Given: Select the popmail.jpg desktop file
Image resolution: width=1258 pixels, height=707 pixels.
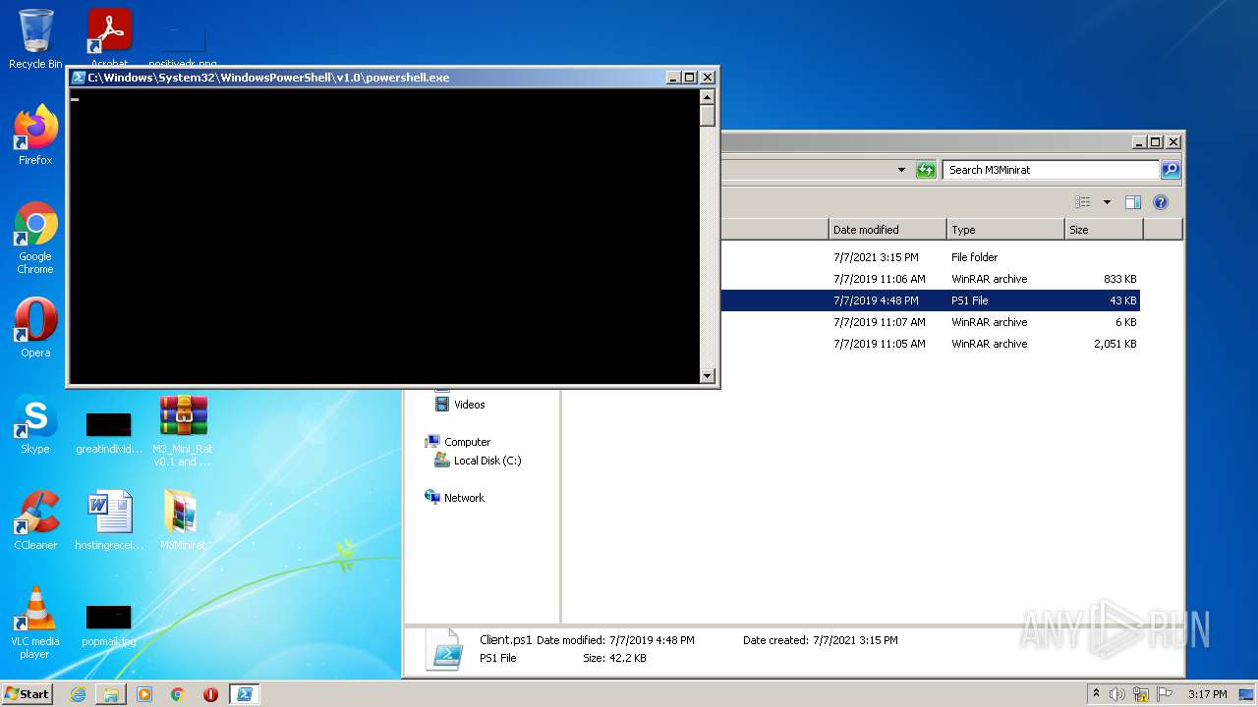Looking at the screenshot, I should pyautogui.click(x=109, y=625).
